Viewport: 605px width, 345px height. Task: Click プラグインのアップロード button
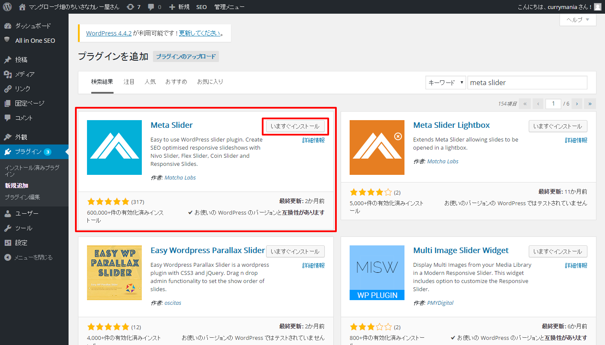[x=186, y=56]
